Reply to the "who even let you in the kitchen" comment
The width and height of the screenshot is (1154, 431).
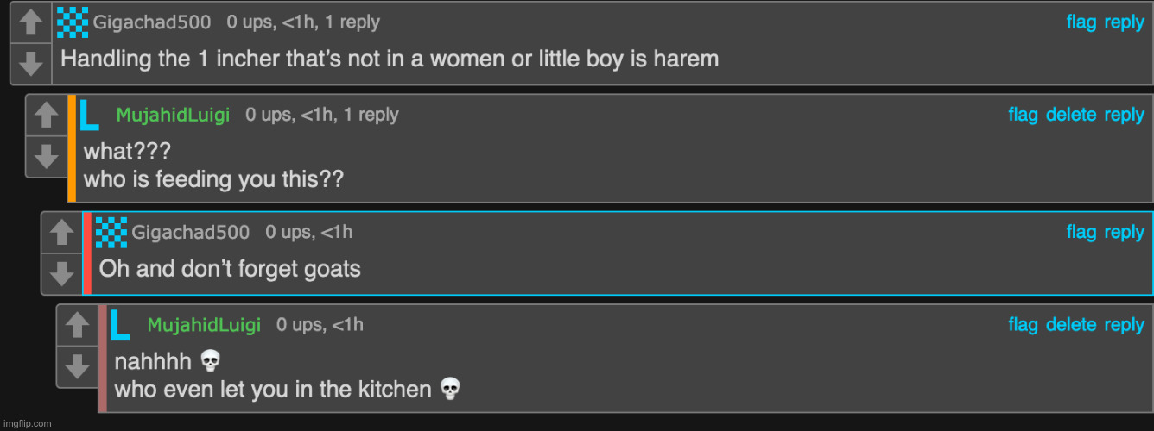click(x=1124, y=325)
